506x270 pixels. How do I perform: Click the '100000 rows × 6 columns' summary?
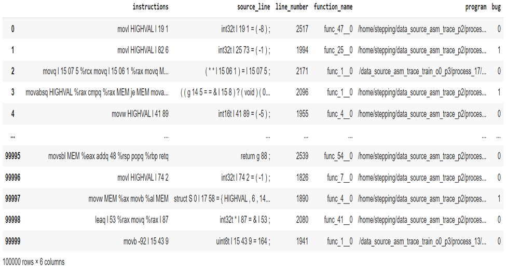[34, 262]
